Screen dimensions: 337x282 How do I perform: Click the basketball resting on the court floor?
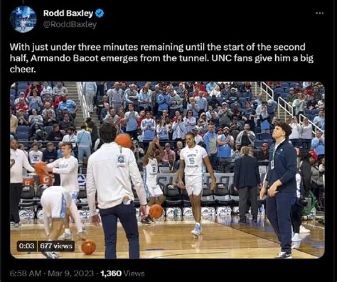point(88,247)
